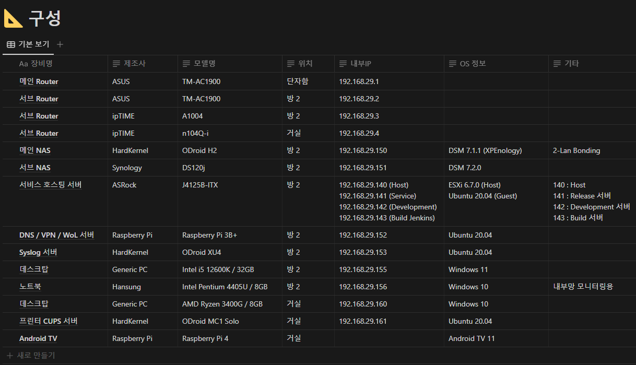Select the 192.168.29.152 IP cell

389,234
